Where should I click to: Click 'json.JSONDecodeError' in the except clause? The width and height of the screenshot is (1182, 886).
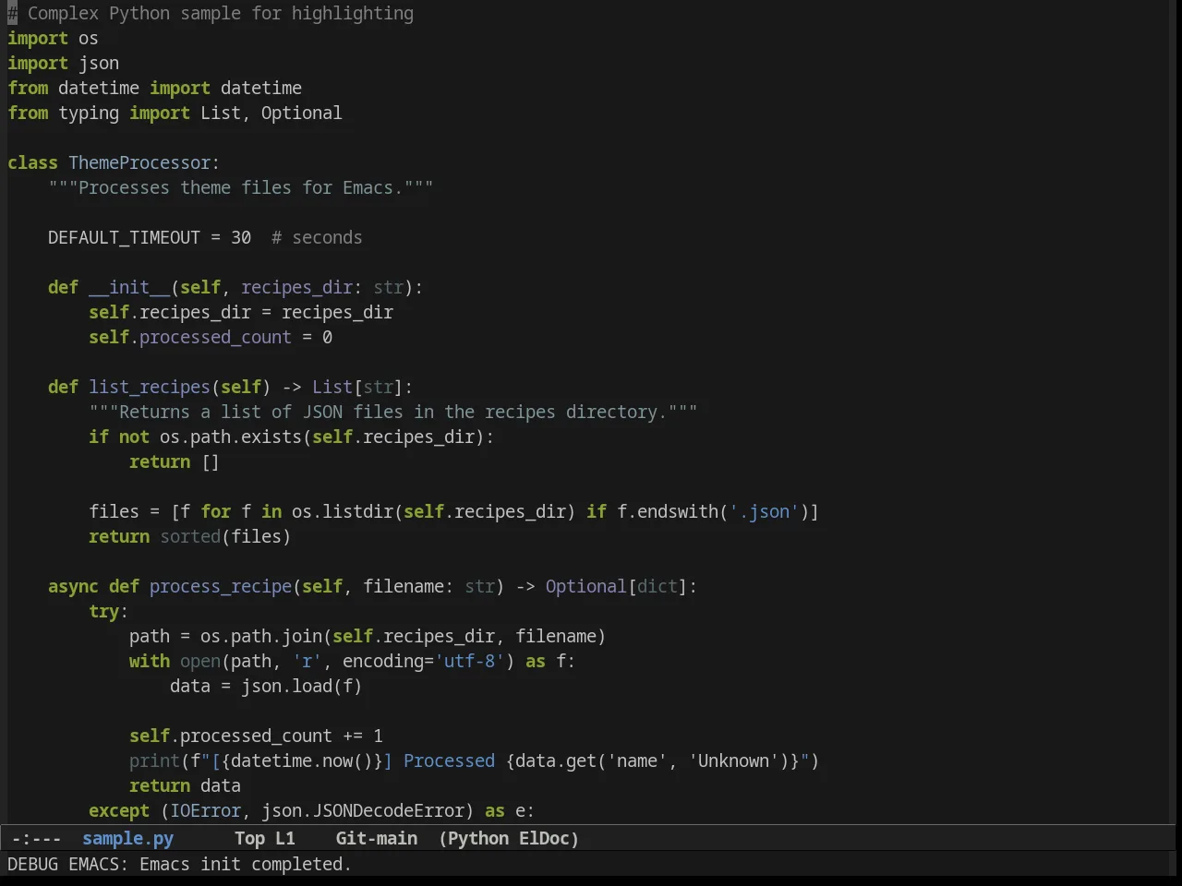362,810
